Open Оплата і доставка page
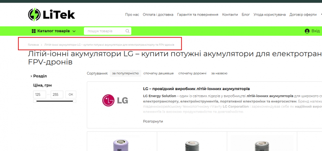The width and height of the screenshot is (322, 151). (158, 15)
